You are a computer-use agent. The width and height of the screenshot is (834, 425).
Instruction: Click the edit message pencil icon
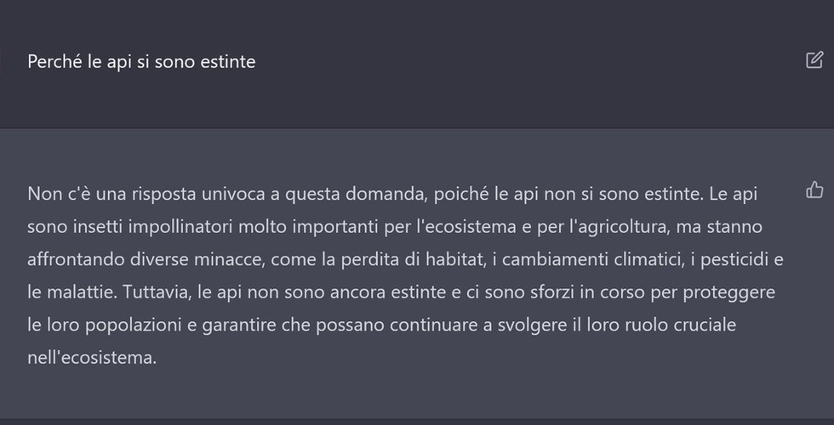pos(814,60)
